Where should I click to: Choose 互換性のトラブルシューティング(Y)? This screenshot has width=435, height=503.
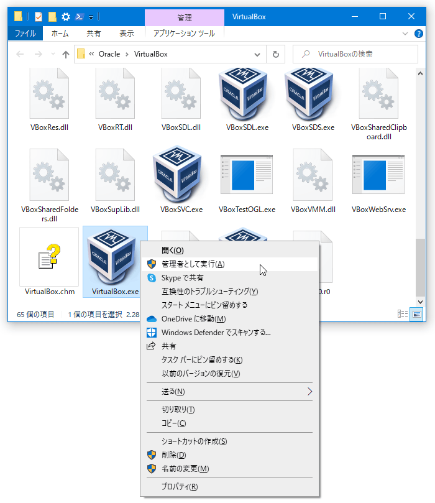coord(229,291)
